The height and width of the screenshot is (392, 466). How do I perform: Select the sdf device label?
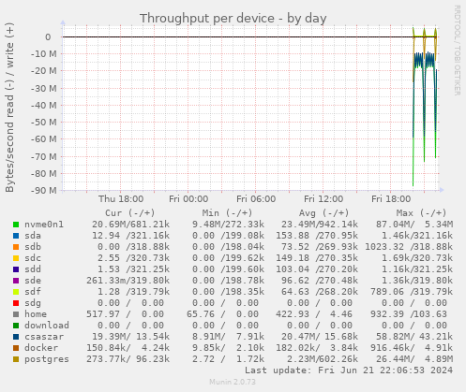tap(33, 292)
